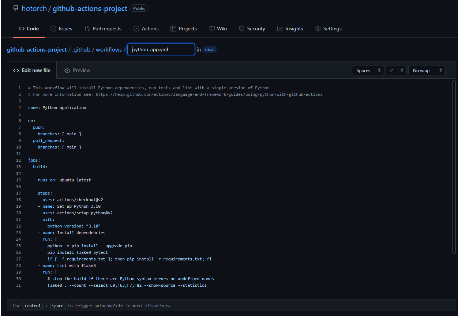Open the Pull requests tab
458x316 pixels.
coord(103,29)
